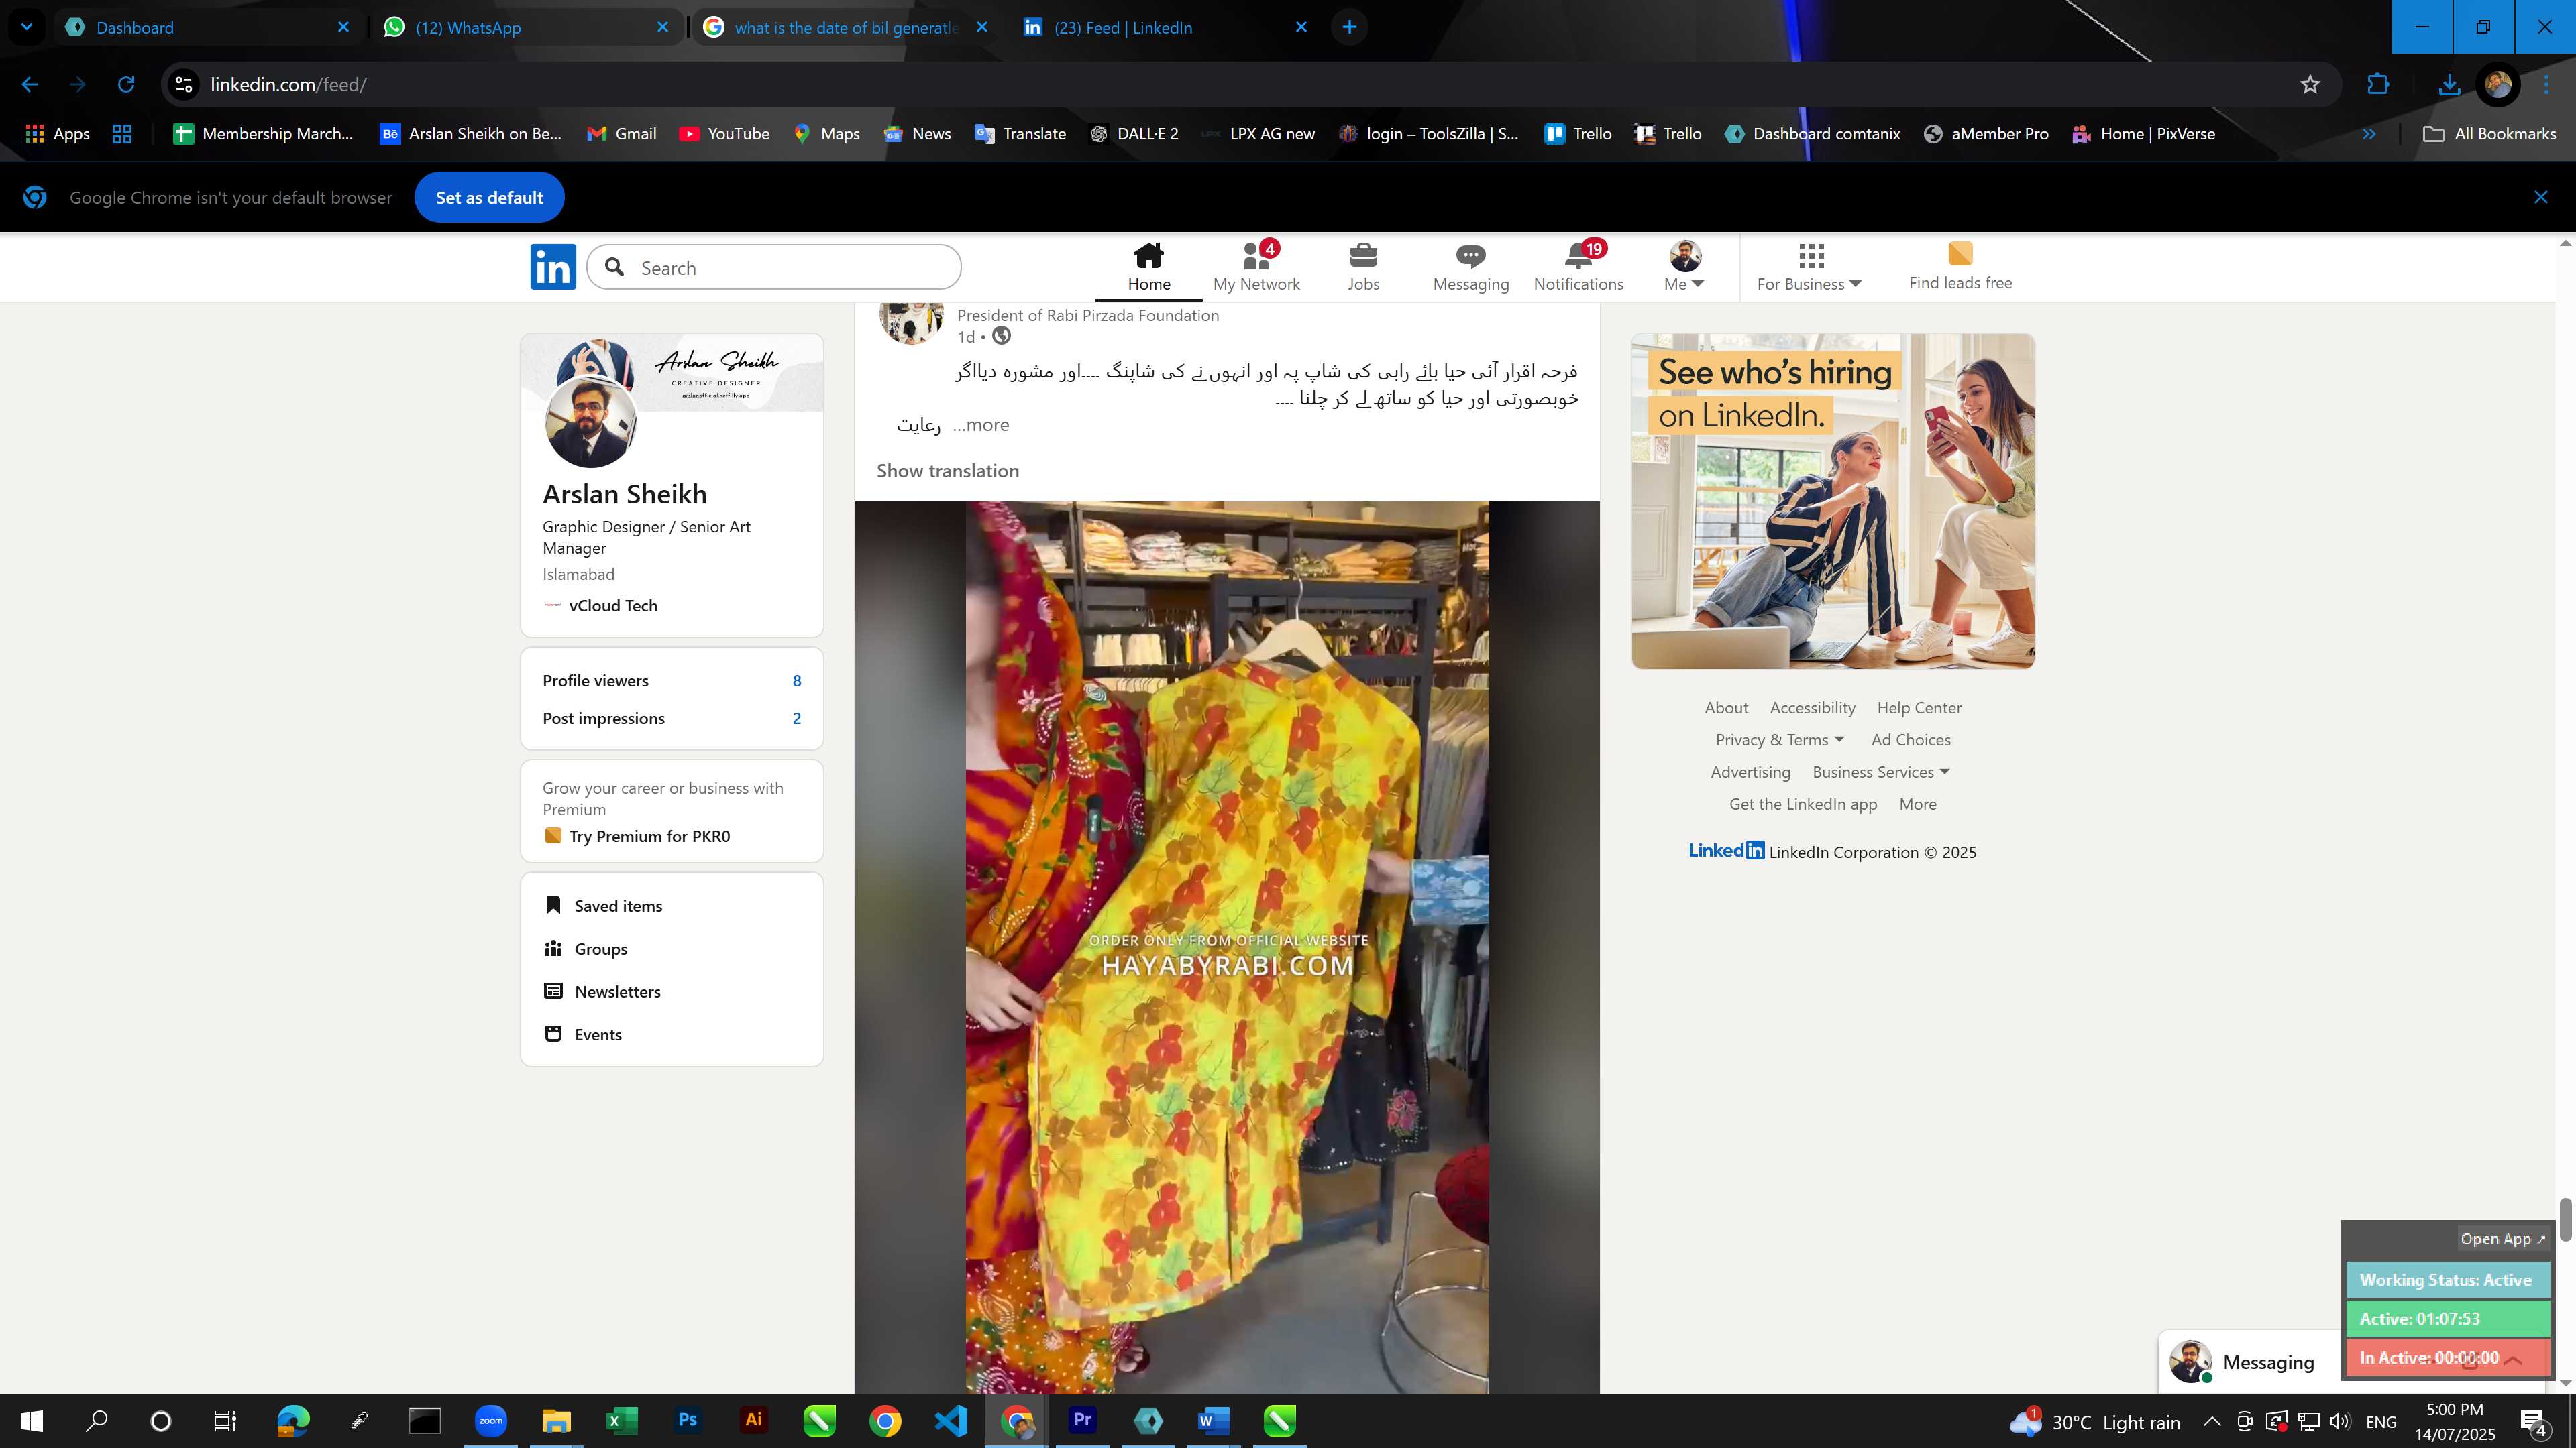Expand the For Business menu

[x=1809, y=267]
